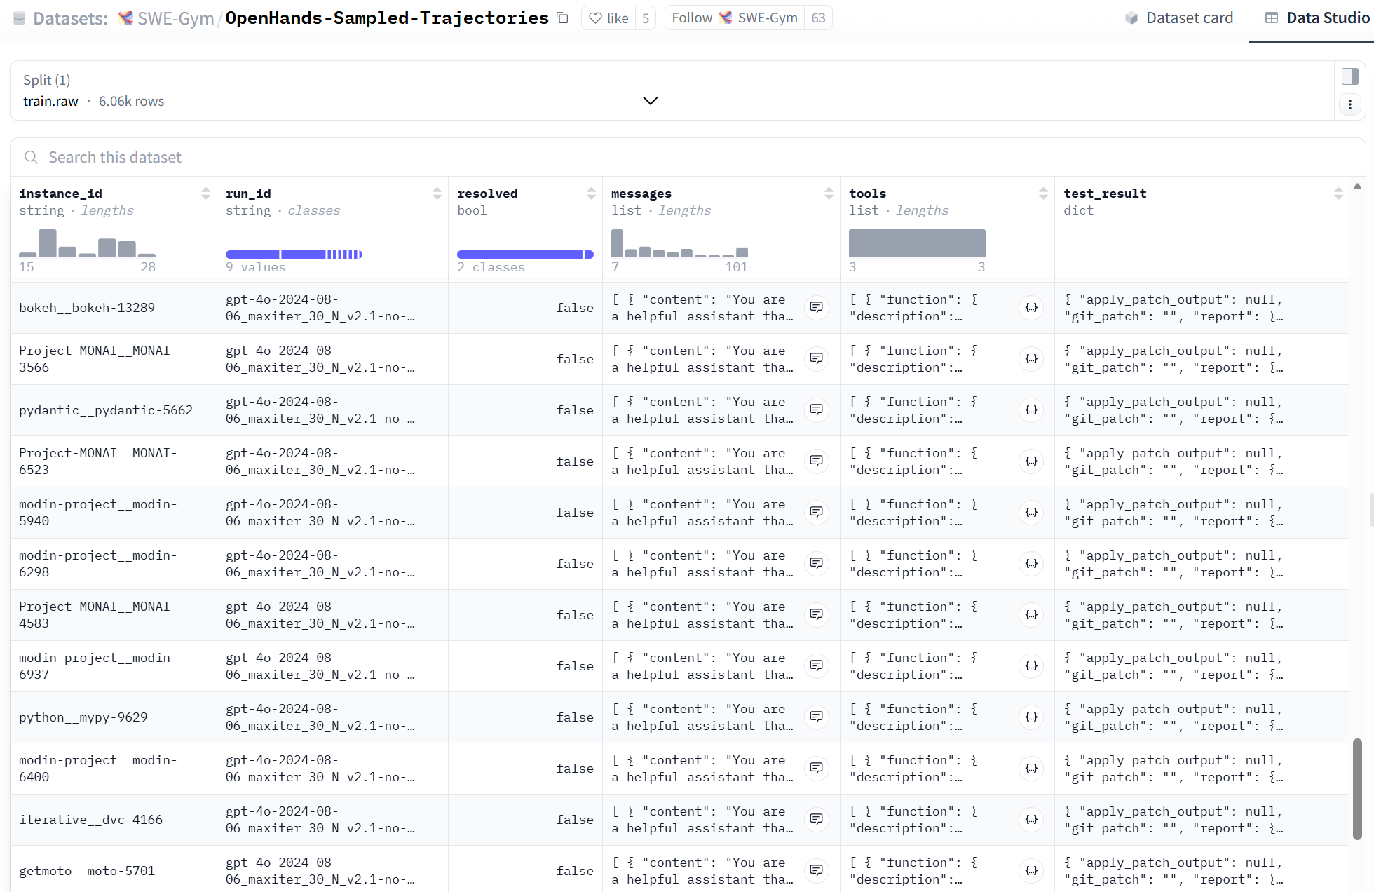Click the tools lengths histogram bar
The width and height of the screenshot is (1374, 892).
(917, 243)
